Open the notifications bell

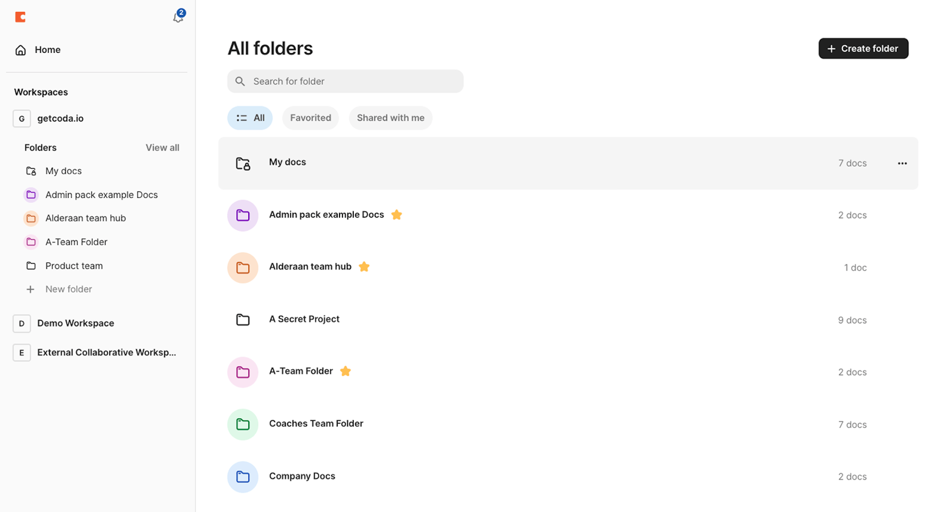178,18
